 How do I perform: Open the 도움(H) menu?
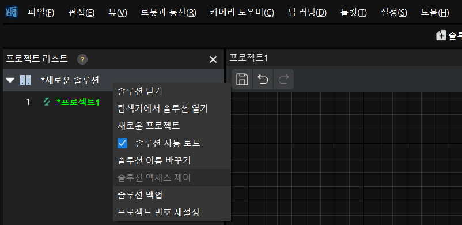[x=434, y=13]
